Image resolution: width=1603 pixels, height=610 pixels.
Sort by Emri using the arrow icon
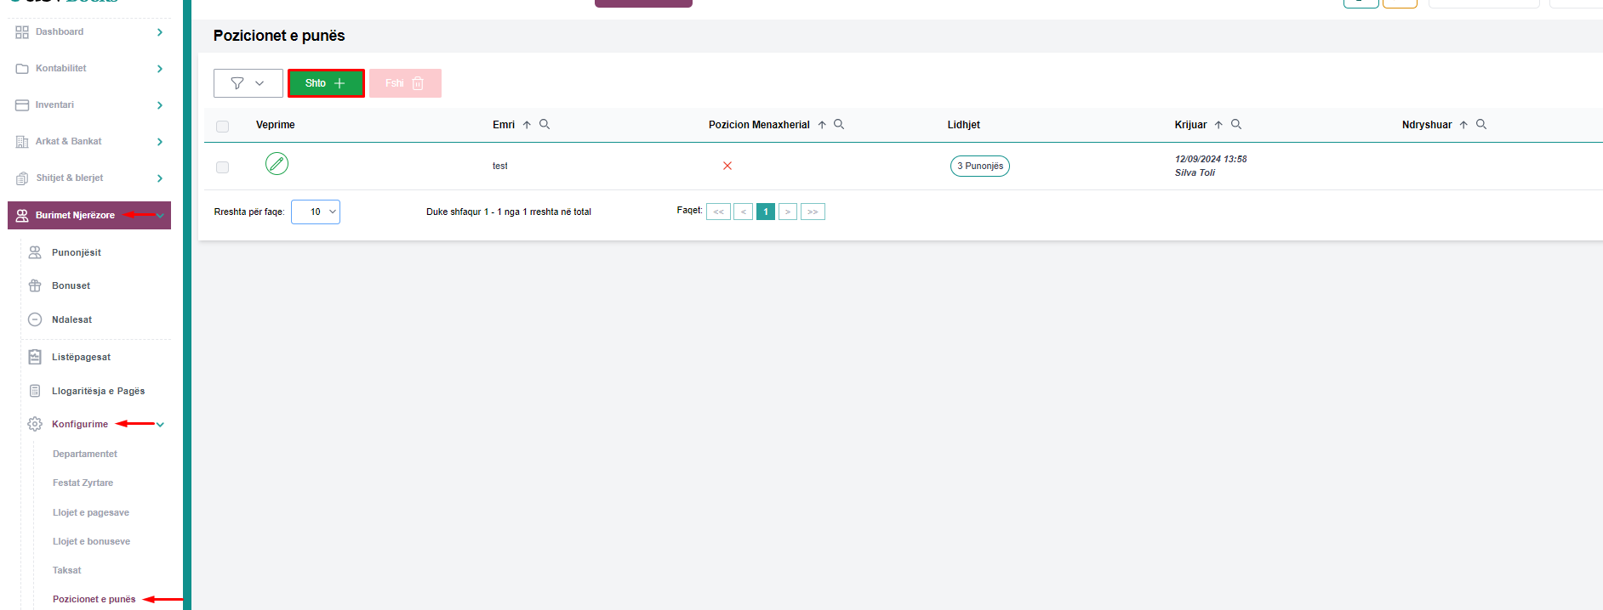pyautogui.click(x=527, y=125)
